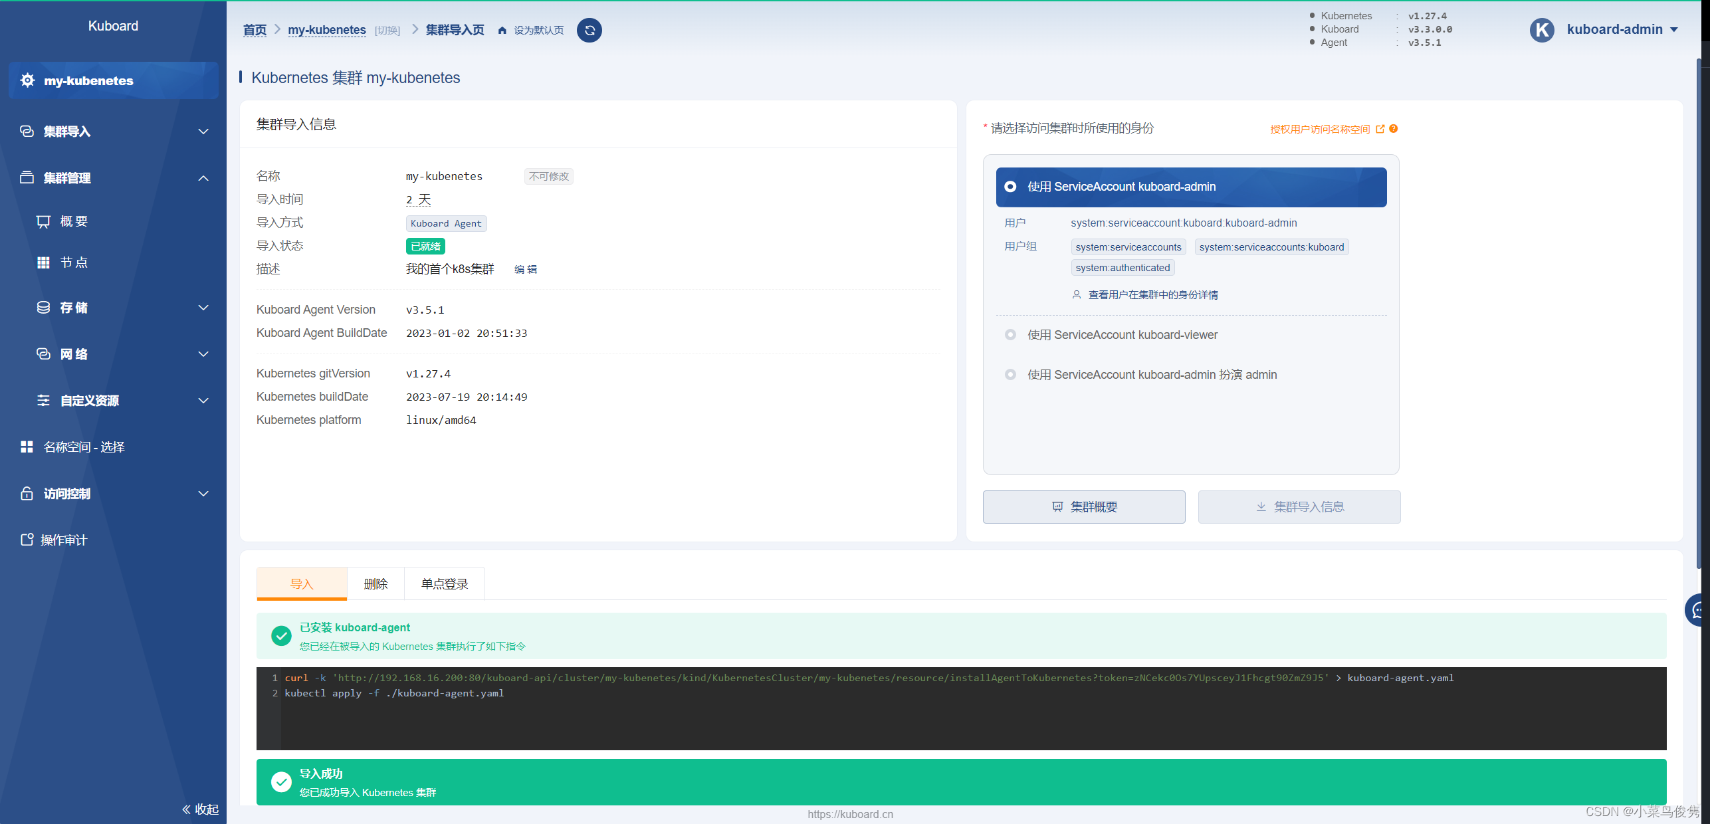This screenshot has height=824, width=1710.
Task: Click 设为默认页 link
Action: coord(539,31)
